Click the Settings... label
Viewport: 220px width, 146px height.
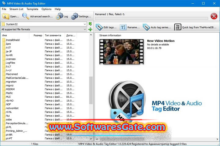85,16
